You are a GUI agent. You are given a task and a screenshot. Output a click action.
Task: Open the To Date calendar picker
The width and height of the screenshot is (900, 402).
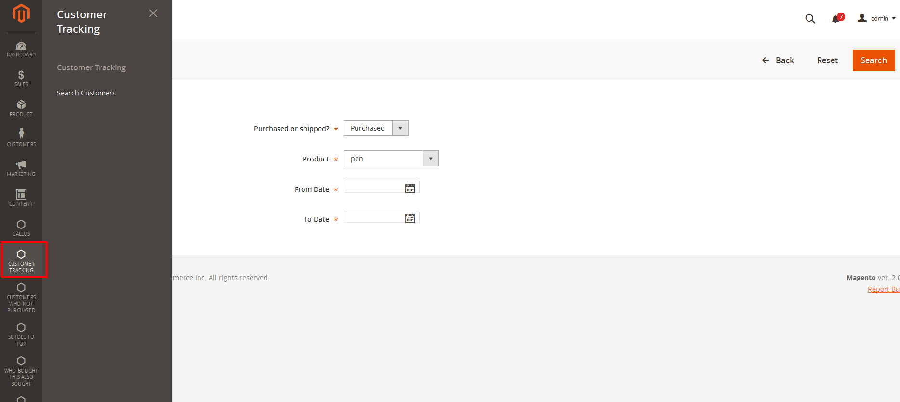point(410,218)
